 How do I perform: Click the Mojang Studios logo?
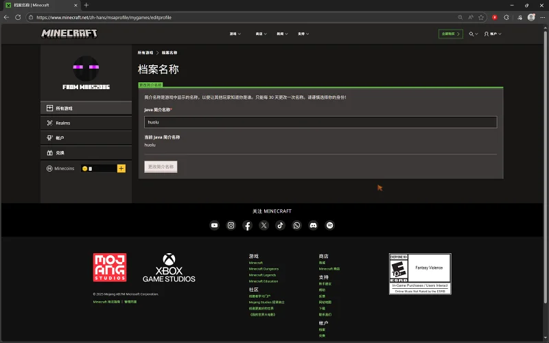[110, 268]
